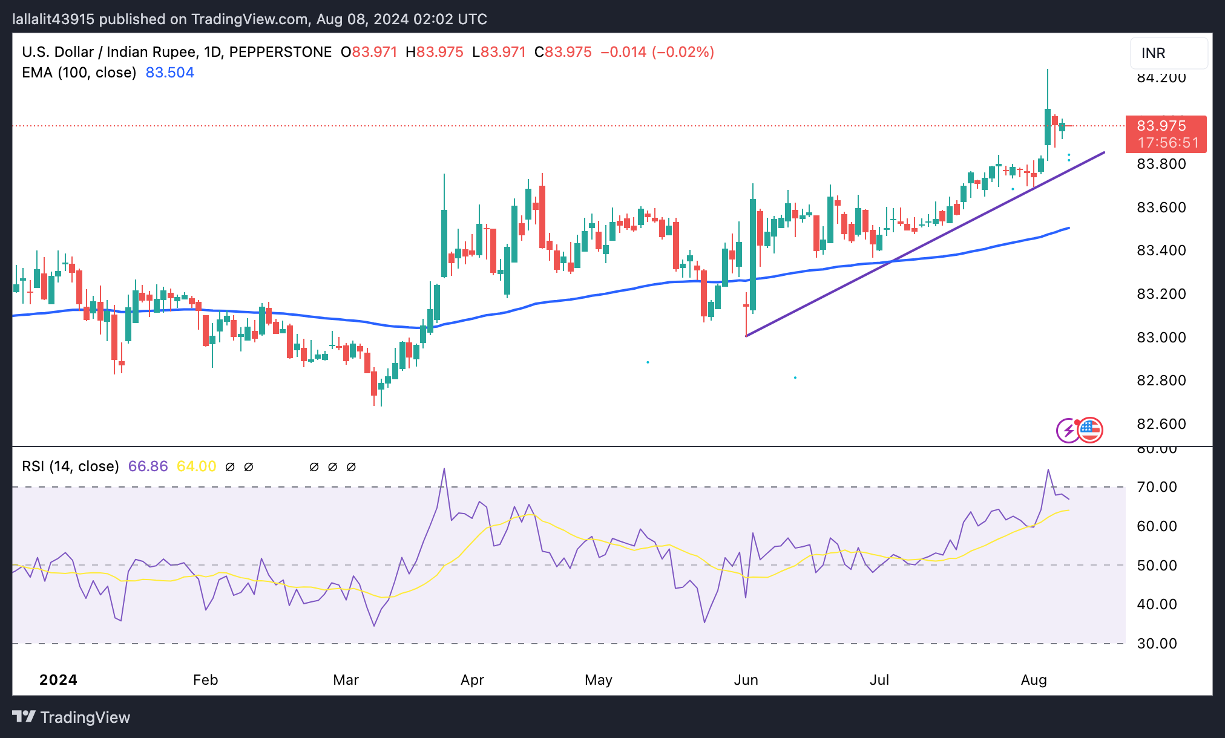Click the purple lightning bolt event icon
This screenshot has width=1225, height=738.
[x=1068, y=431]
